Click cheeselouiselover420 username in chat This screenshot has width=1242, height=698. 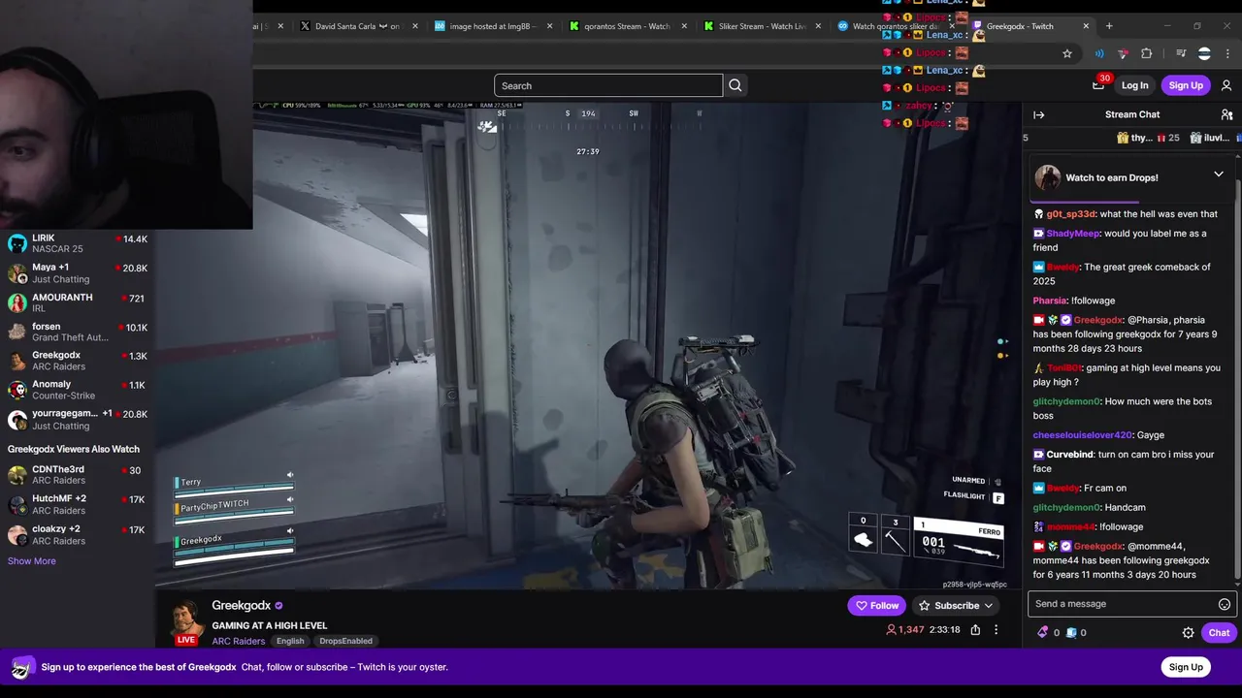[x=1082, y=435]
